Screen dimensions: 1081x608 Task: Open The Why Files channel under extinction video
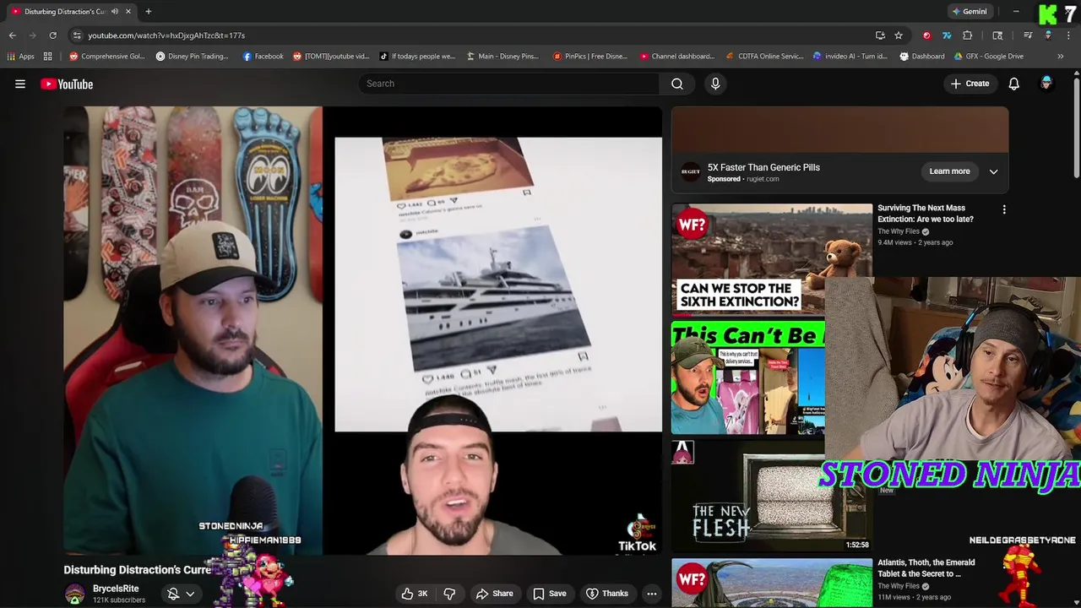click(899, 231)
